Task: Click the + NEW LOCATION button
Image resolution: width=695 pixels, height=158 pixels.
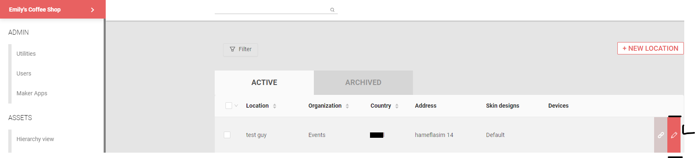Action: [650, 48]
